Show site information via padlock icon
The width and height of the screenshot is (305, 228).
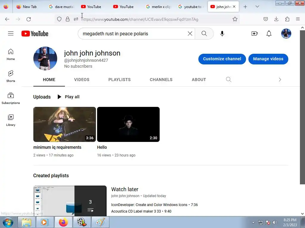68,19
